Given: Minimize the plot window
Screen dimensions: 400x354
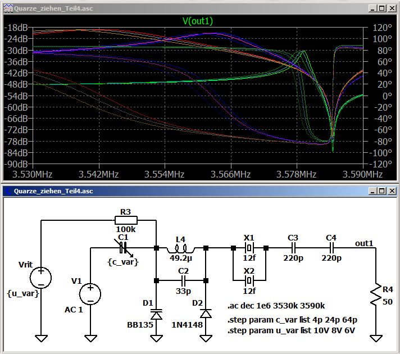Looking at the screenshot, I should pyautogui.click(x=372, y=8).
